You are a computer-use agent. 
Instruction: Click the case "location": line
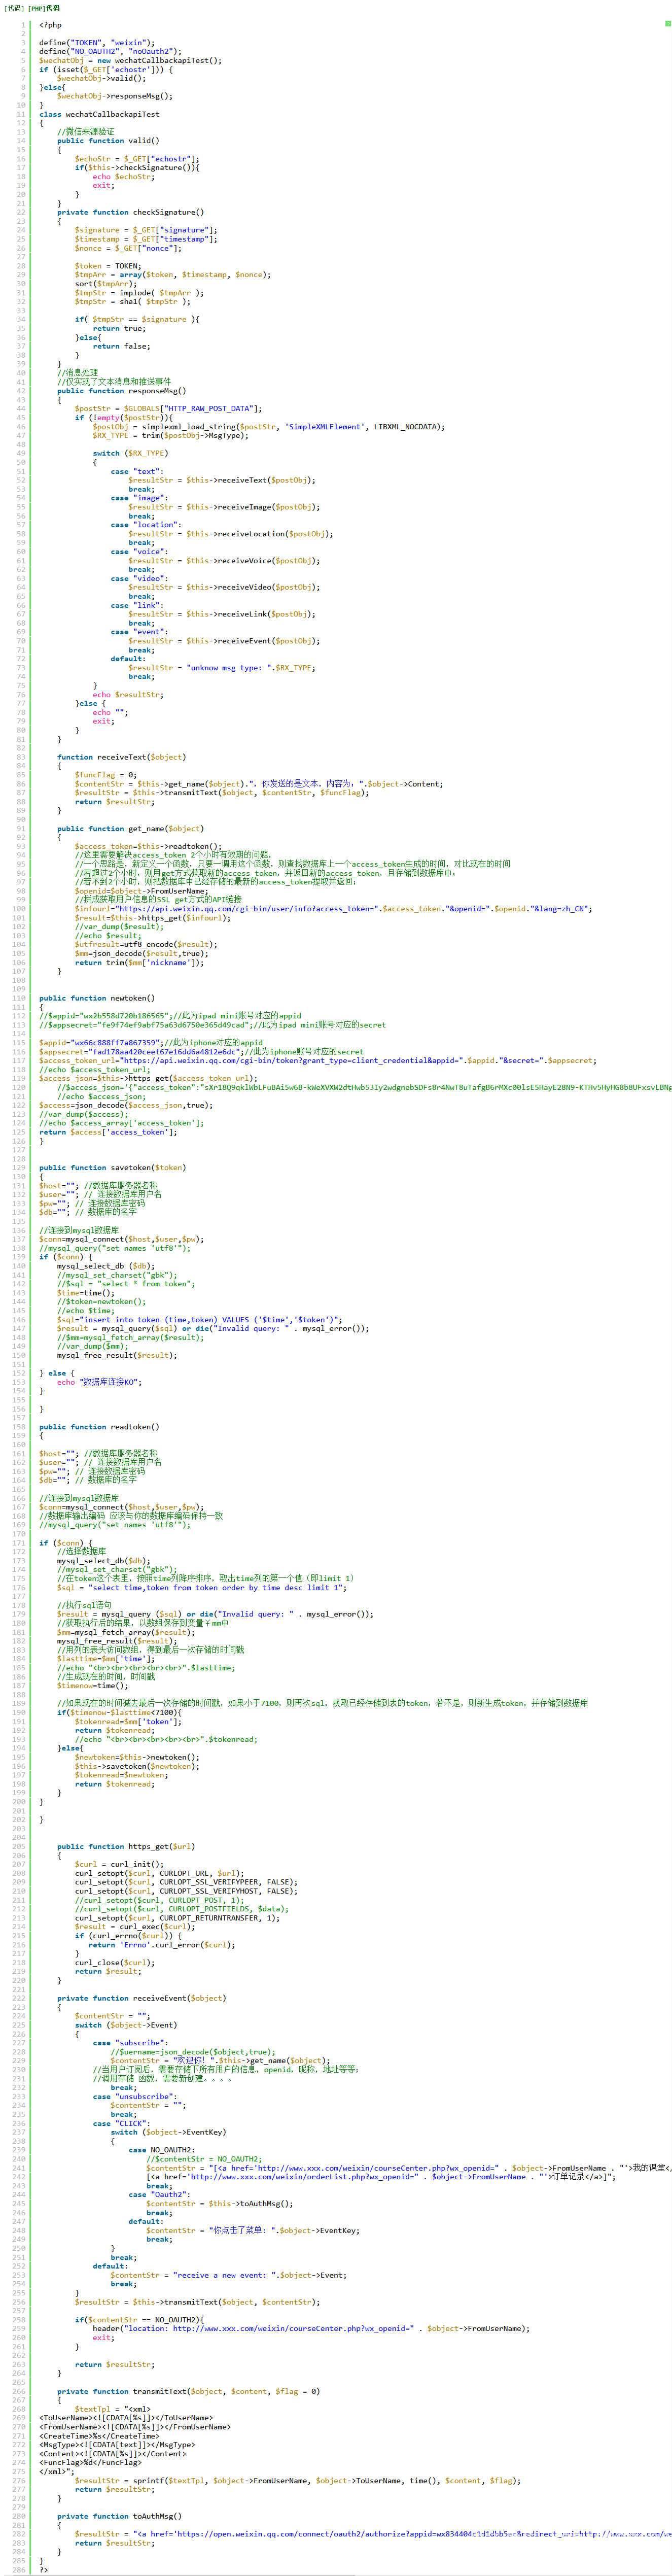click(x=146, y=525)
